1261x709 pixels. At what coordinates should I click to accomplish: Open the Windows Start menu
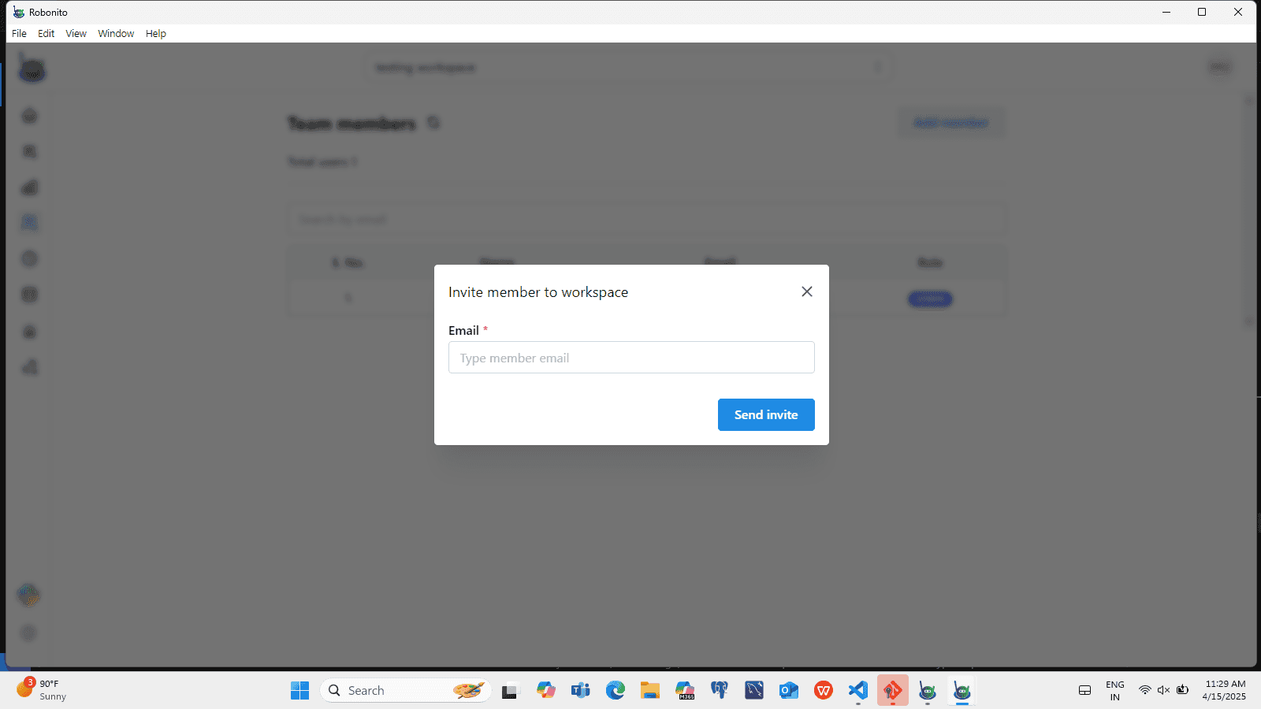(x=299, y=691)
